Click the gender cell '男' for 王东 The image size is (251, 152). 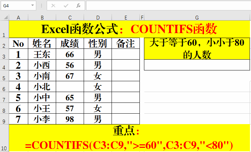coord(98,54)
